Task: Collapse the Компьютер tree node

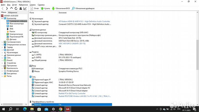Action: (2, 18)
